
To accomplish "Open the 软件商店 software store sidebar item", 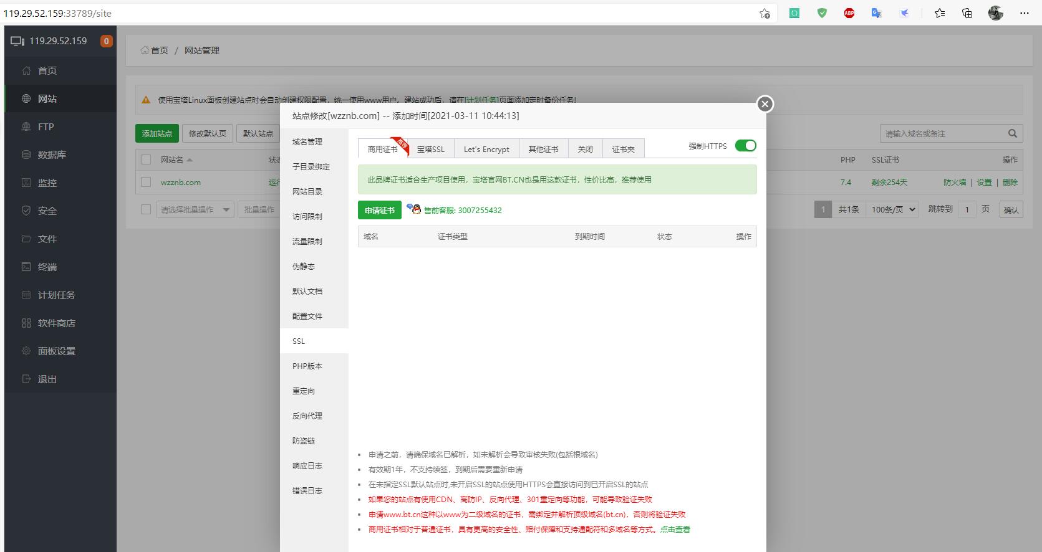I will [x=60, y=323].
